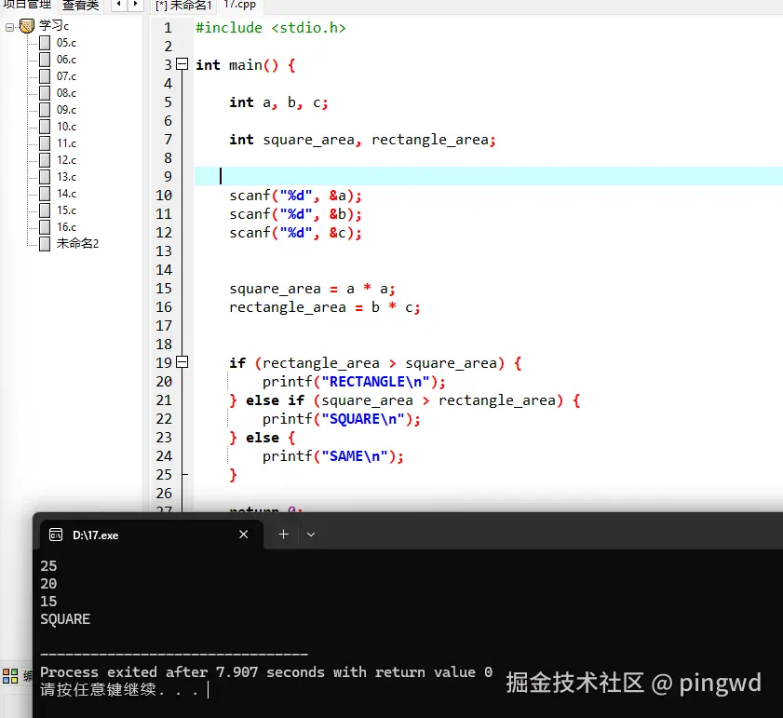Click the compiler grid icon at bottom-left

[10, 676]
